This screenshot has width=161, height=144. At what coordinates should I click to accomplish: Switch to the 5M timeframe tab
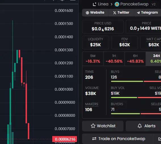[x=93, y=59]
